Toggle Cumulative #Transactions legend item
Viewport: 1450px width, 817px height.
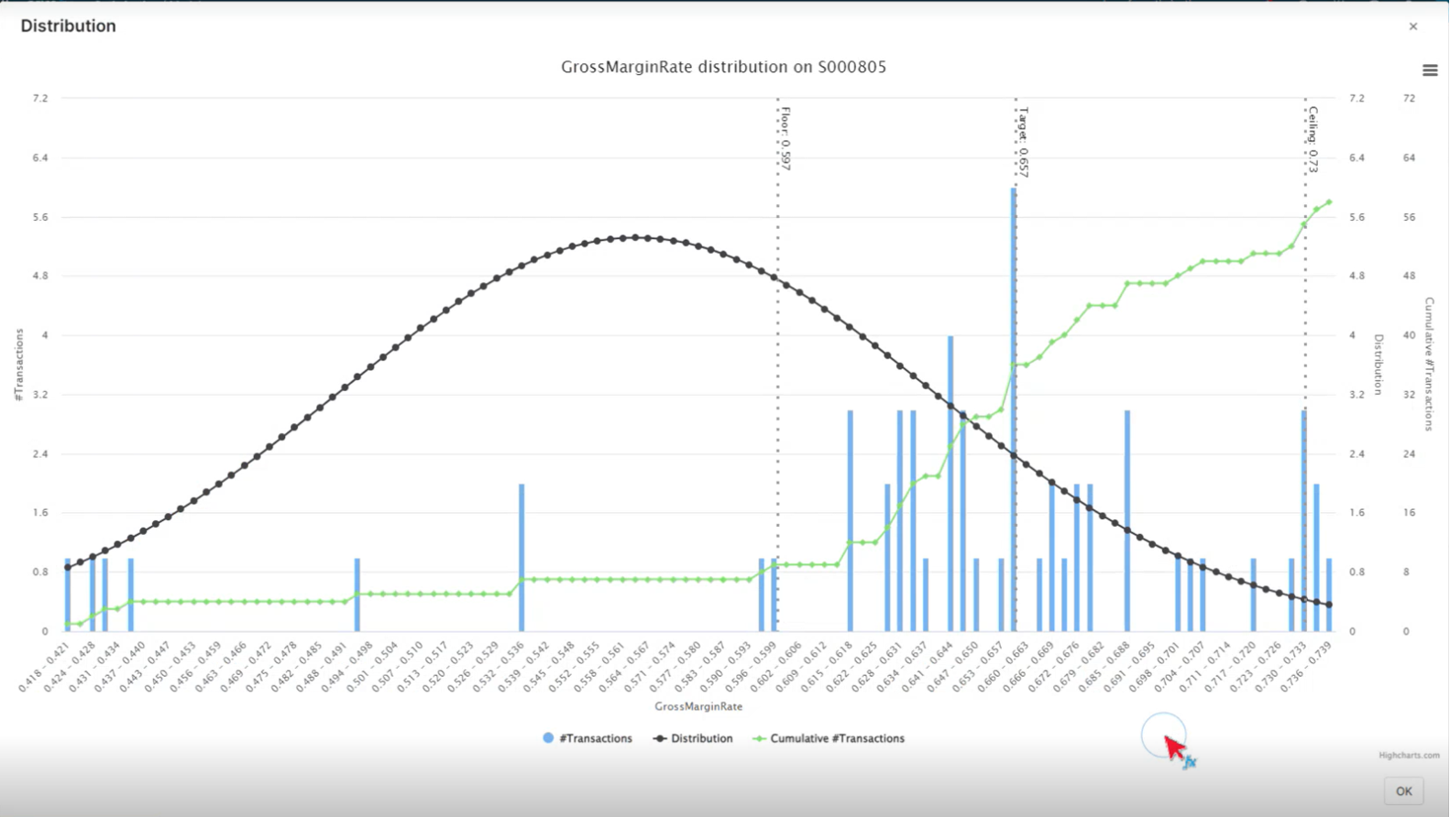pyautogui.click(x=829, y=738)
